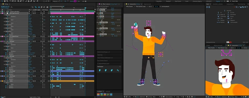Click the Toggle Switches / Modes button
Viewport: 249px width, 98px height.
click(34, 97)
